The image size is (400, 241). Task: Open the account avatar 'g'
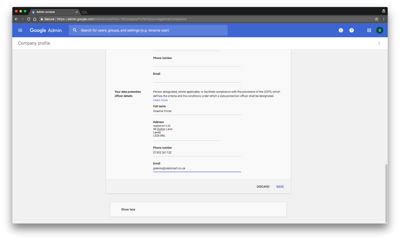pyautogui.click(x=379, y=30)
